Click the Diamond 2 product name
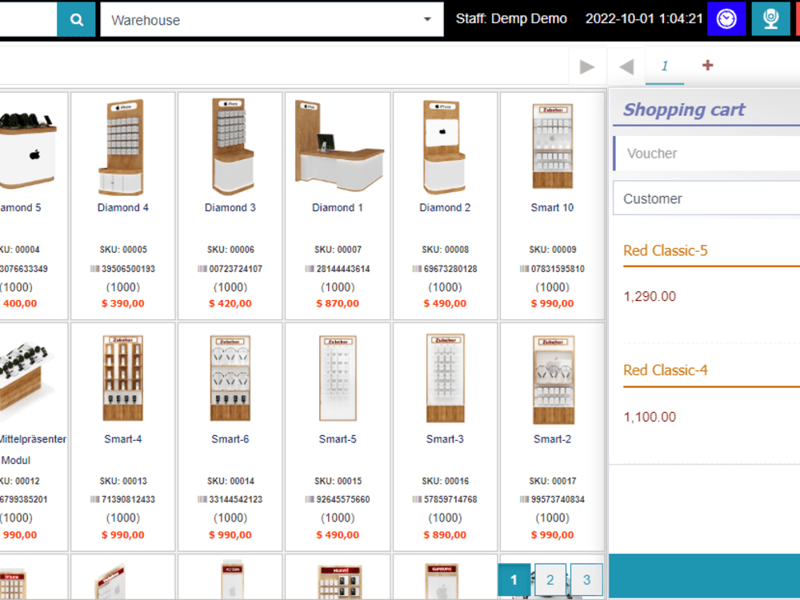This screenshot has width=800, height=600. [445, 208]
